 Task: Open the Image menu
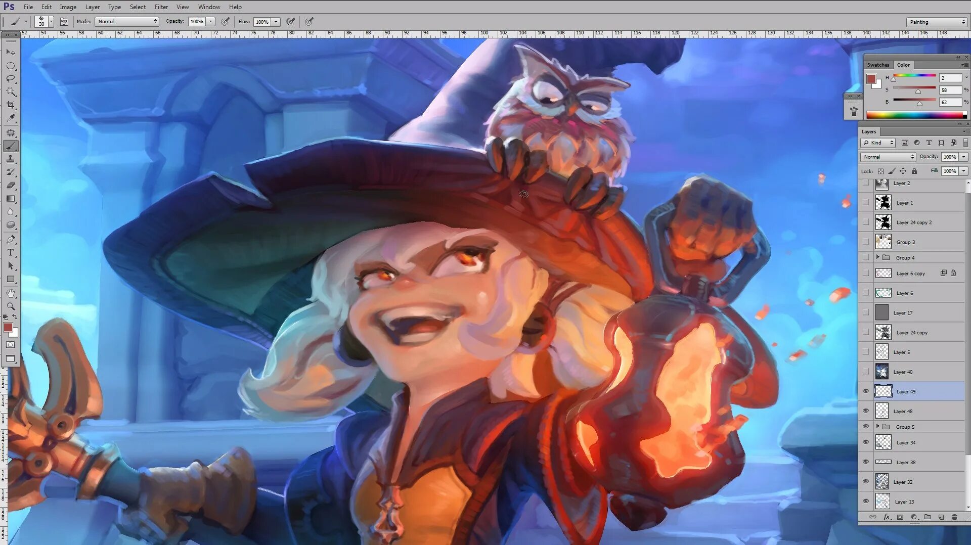tap(68, 7)
